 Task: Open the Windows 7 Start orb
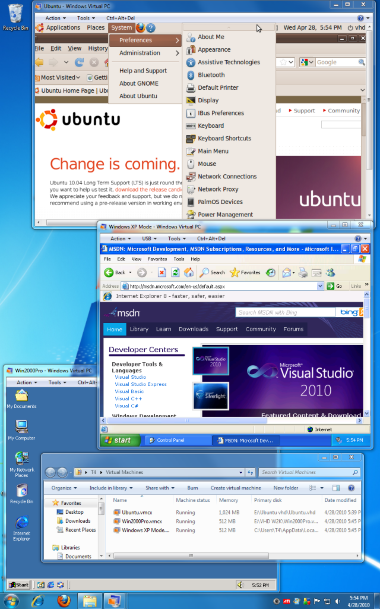11,601
